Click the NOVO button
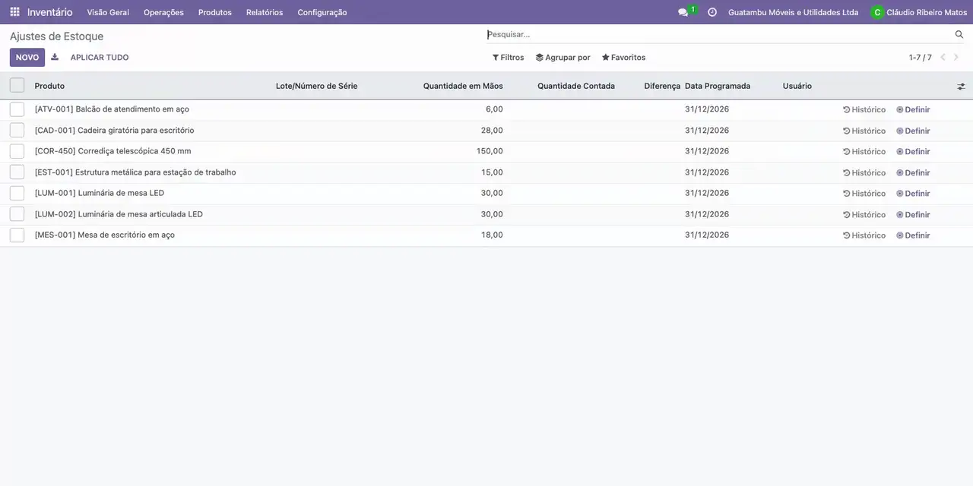This screenshot has width=973, height=486. [27, 57]
